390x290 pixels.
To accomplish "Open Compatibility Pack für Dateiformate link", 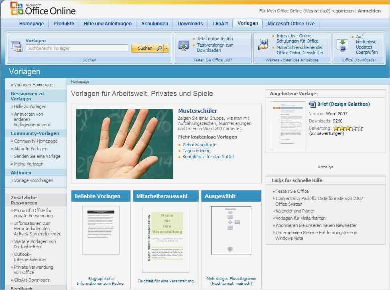I will [x=319, y=201].
